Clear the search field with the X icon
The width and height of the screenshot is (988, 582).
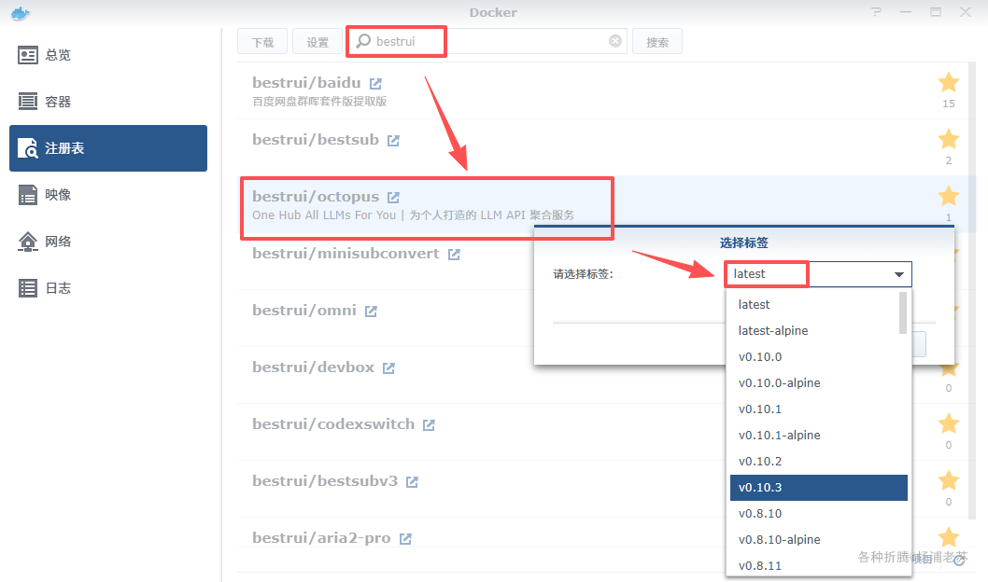(x=615, y=41)
